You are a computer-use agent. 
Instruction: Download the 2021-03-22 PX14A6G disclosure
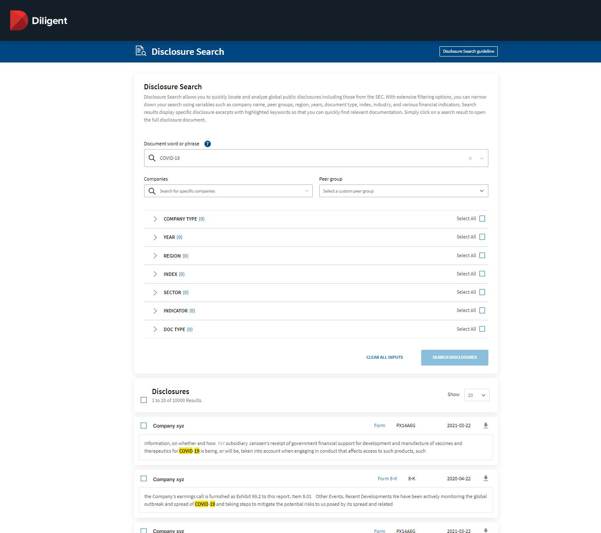(x=486, y=425)
